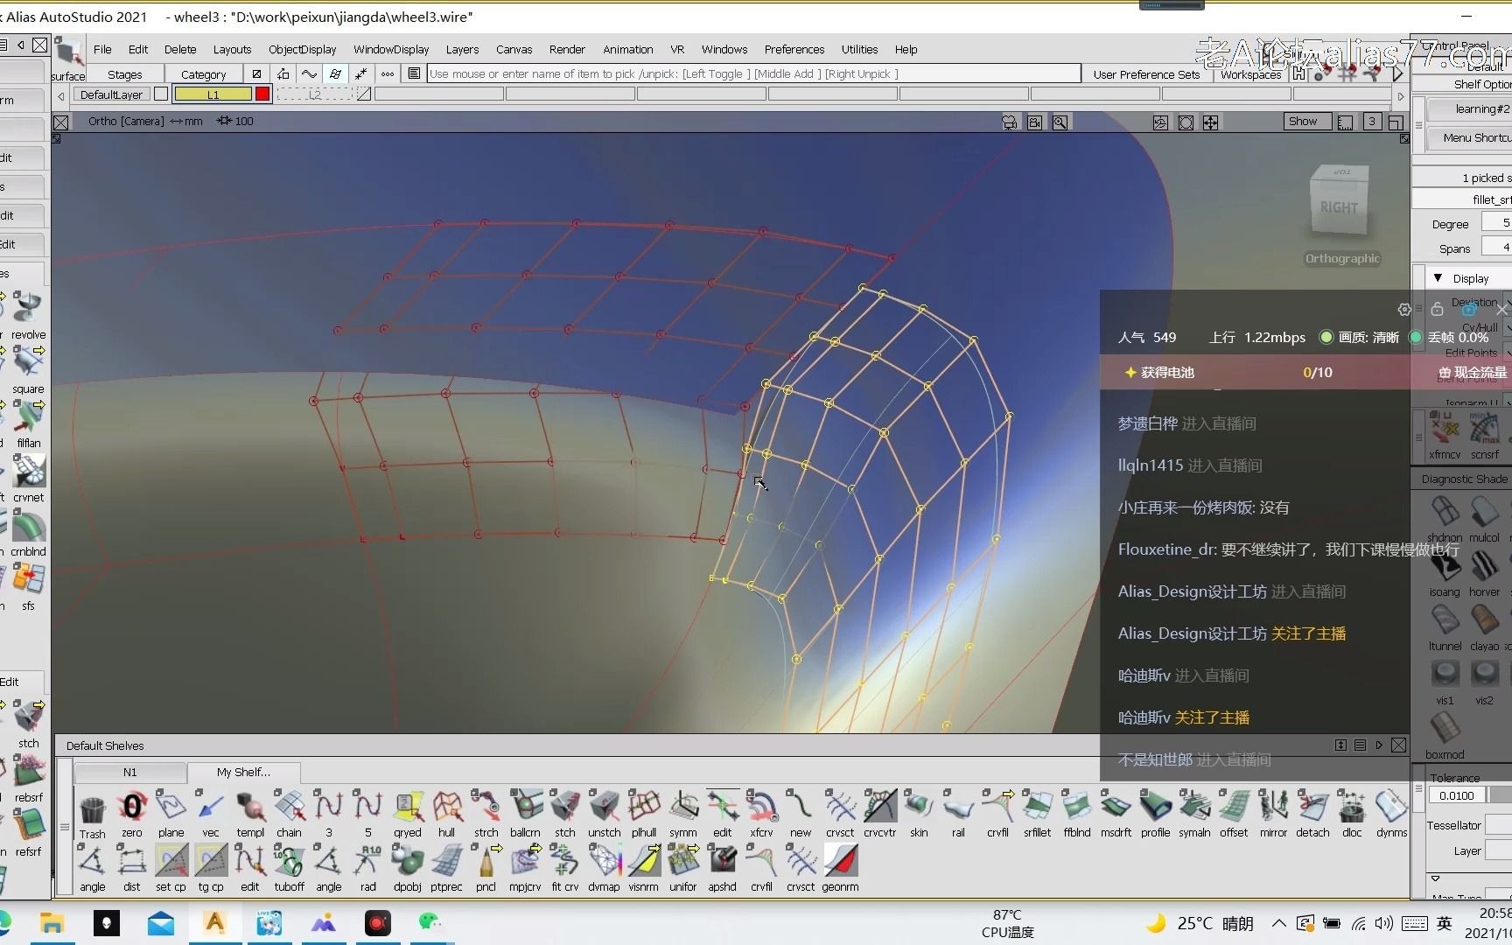Choose the rail surface tool
This screenshot has width=1512, height=945.
tap(958, 807)
